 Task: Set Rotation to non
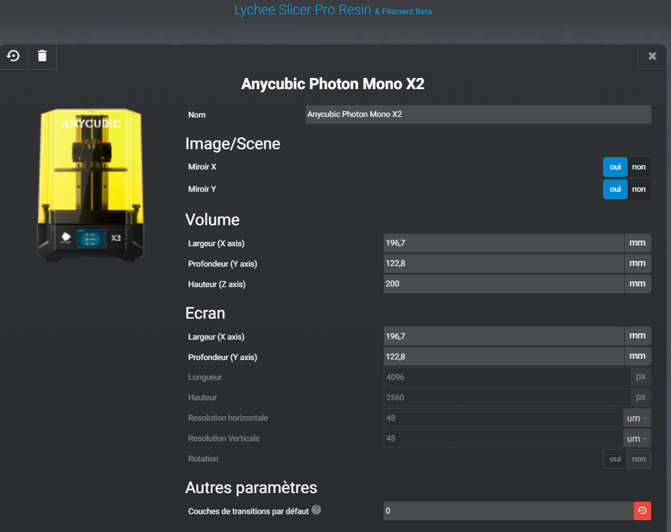(639, 459)
